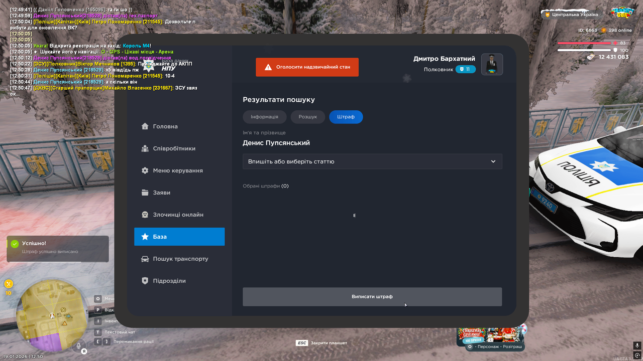Open Пошук транспорту in sidebar
Viewport: 643px width, 361px height.
pyautogui.click(x=179, y=259)
